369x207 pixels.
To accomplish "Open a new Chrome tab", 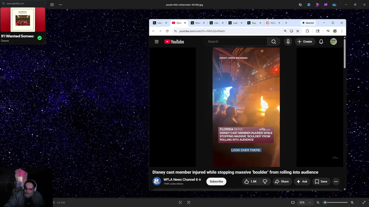I will [x=286, y=23].
